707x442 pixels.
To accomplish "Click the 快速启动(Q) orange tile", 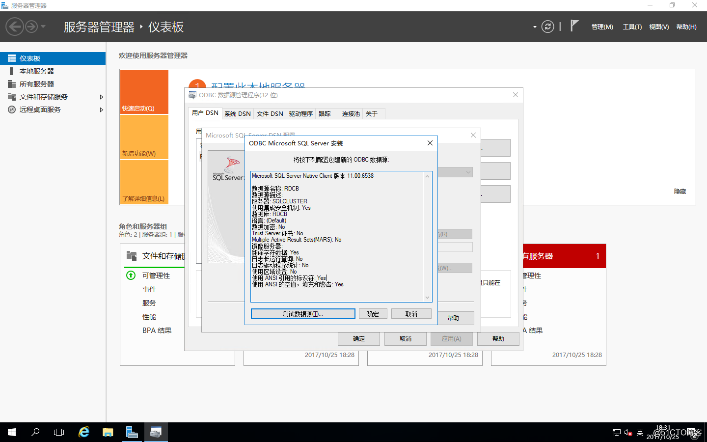I will (x=144, y=92).
